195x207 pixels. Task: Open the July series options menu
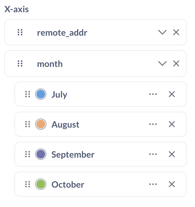[x=153, y=94]
